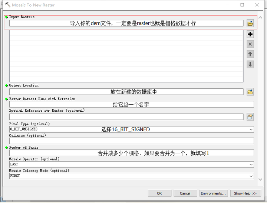Add raster to list with plus button

250,34
